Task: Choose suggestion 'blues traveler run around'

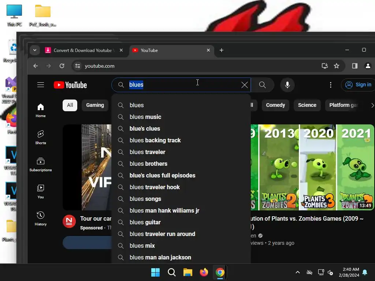Action: [181, 234]
